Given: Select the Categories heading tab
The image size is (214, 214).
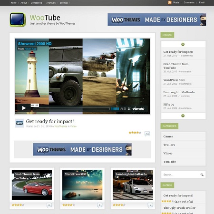Looking at the screenshot, I should [x=169, y=126].
